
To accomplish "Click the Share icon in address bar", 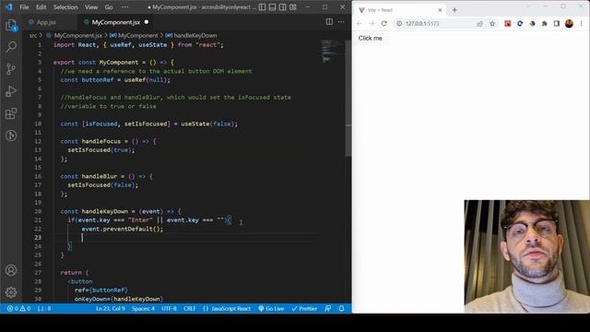I will pyautogui.click(x=479, y=23).
